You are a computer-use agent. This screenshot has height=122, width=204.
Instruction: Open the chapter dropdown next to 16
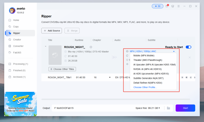coord(110,77)
